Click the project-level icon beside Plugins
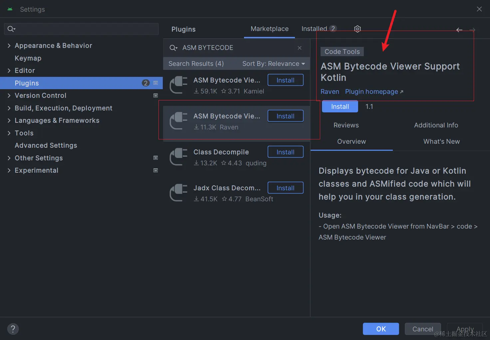Screen dimensions: 490x340 (x=155, y=83)
